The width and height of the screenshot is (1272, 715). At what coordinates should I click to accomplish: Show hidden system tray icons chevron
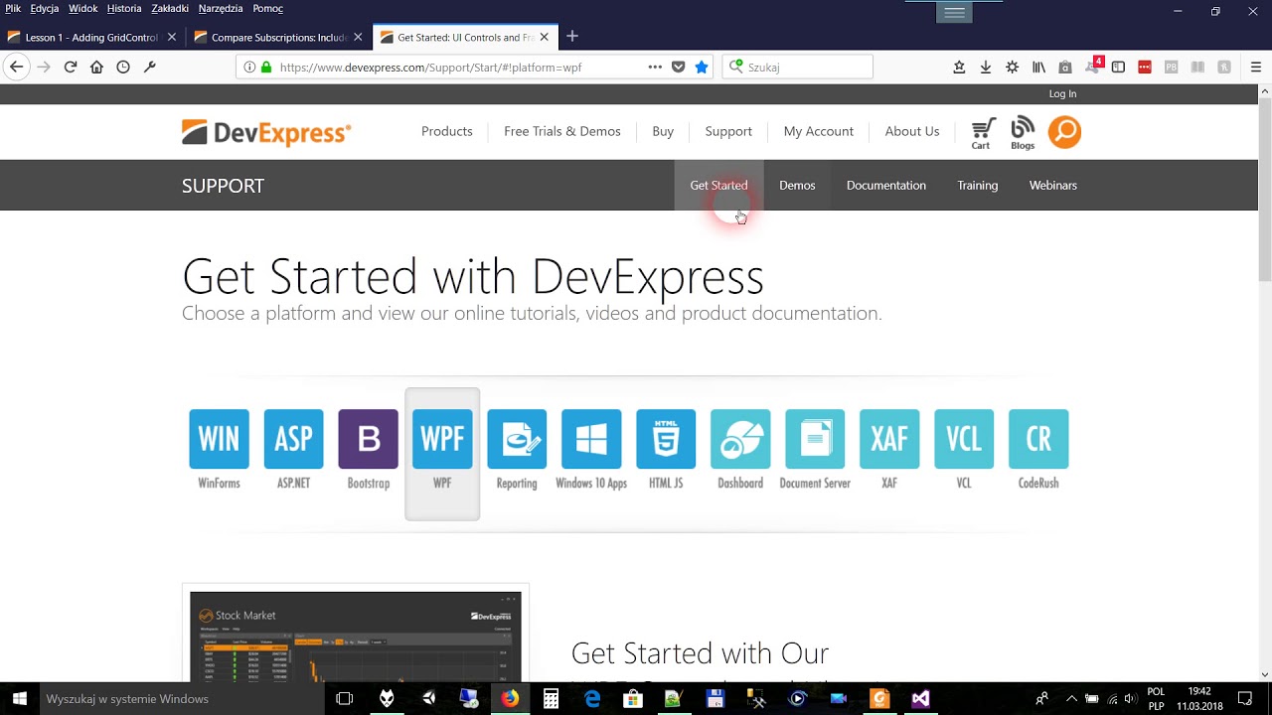click(x=1070, y=699)
